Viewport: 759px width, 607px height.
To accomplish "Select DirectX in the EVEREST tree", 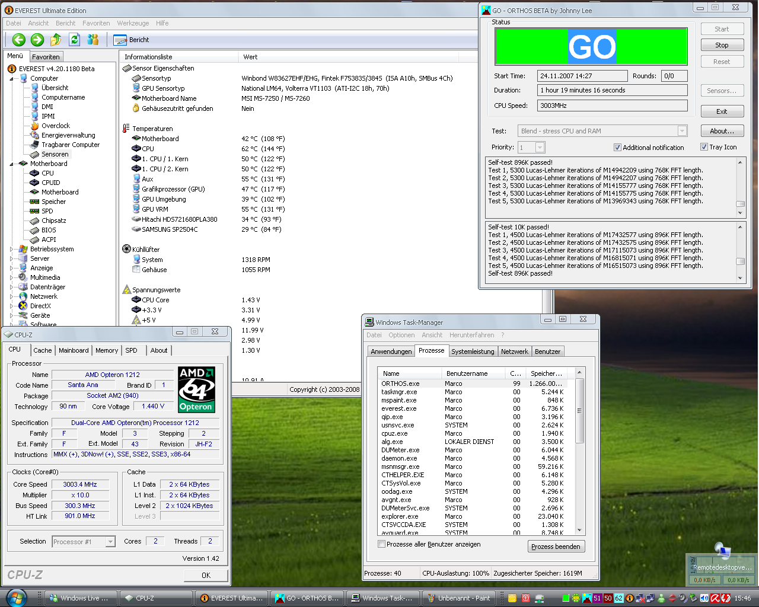I will click(35, 306).
